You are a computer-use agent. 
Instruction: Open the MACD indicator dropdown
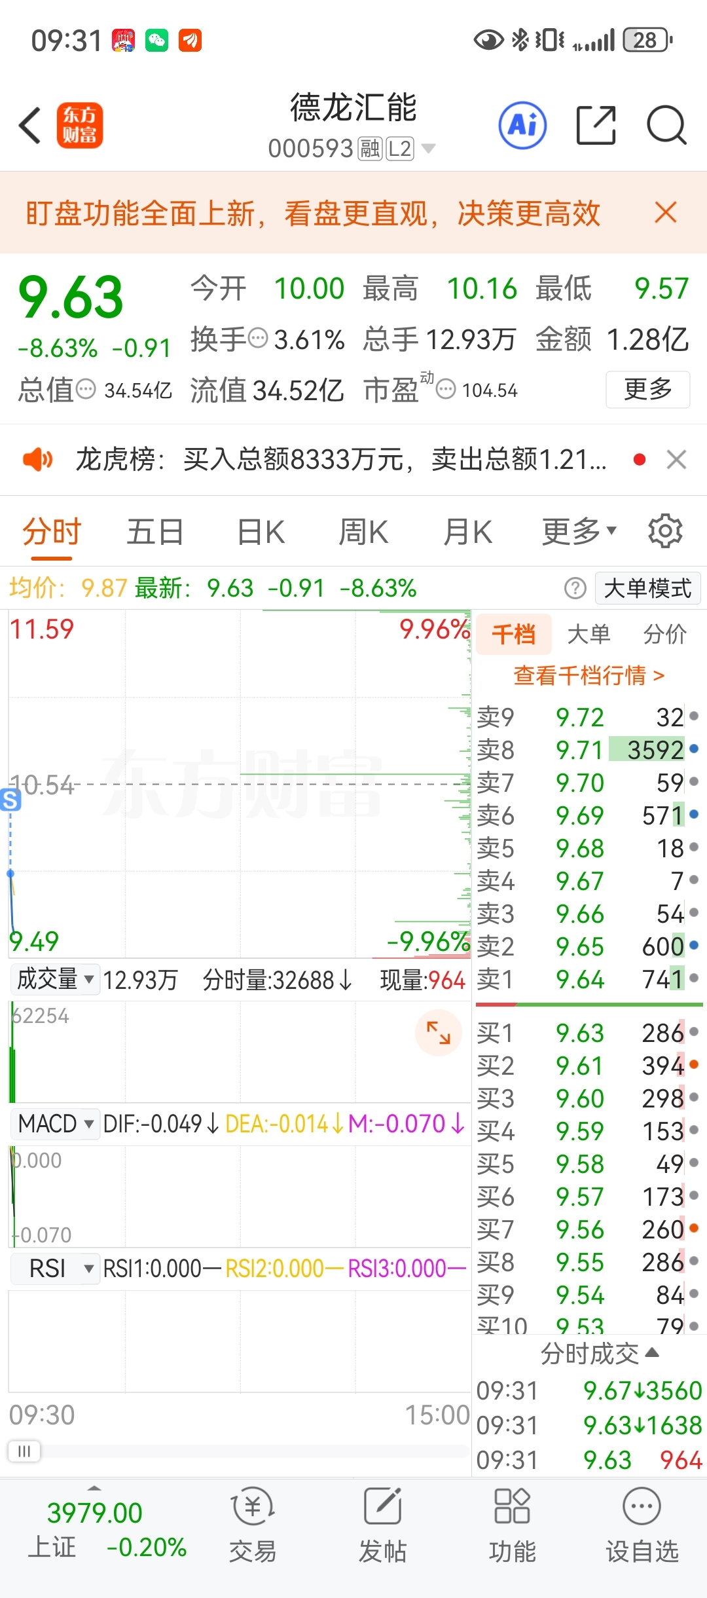click(55, 1124)
